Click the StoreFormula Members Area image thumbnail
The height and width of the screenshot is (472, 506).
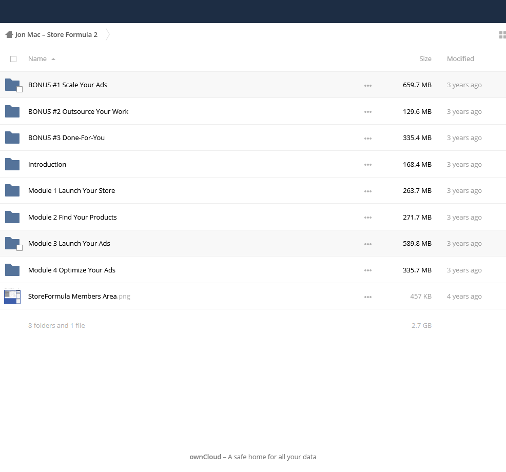tap(12, 297)
